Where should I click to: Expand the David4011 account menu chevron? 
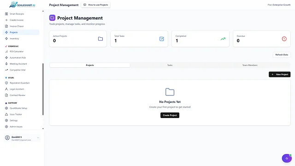pos(38,138)
